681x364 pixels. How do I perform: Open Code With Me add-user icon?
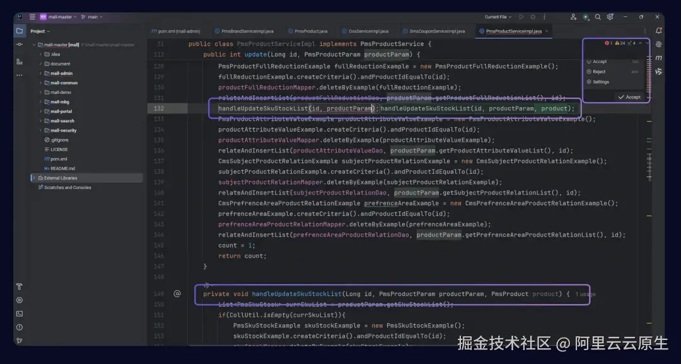[573, 17]
